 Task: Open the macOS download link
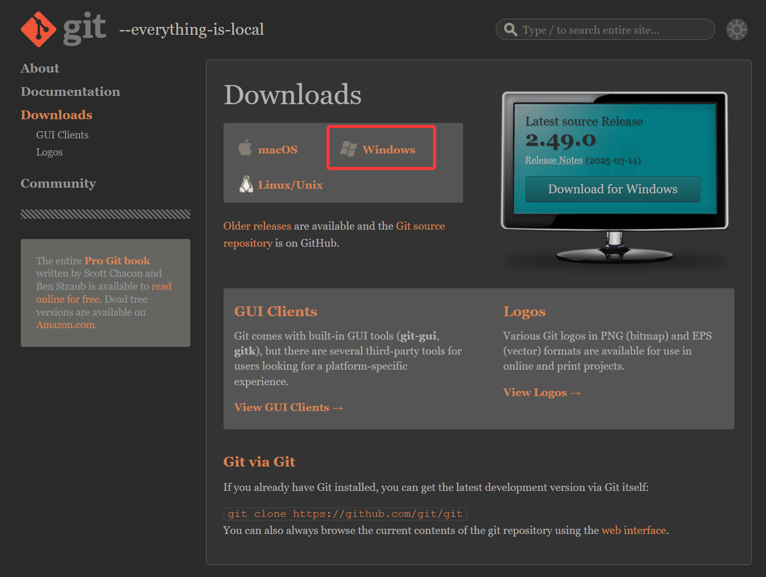coord(278,150)
